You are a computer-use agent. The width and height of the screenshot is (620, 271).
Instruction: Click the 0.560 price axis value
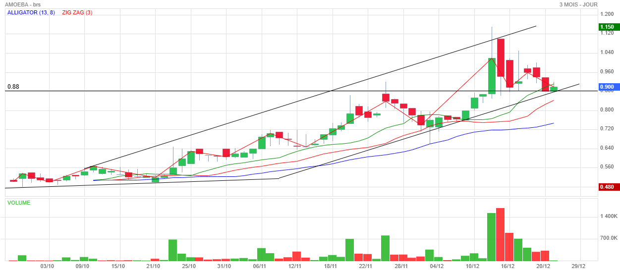pyautogui.click(x=607, y=166)
